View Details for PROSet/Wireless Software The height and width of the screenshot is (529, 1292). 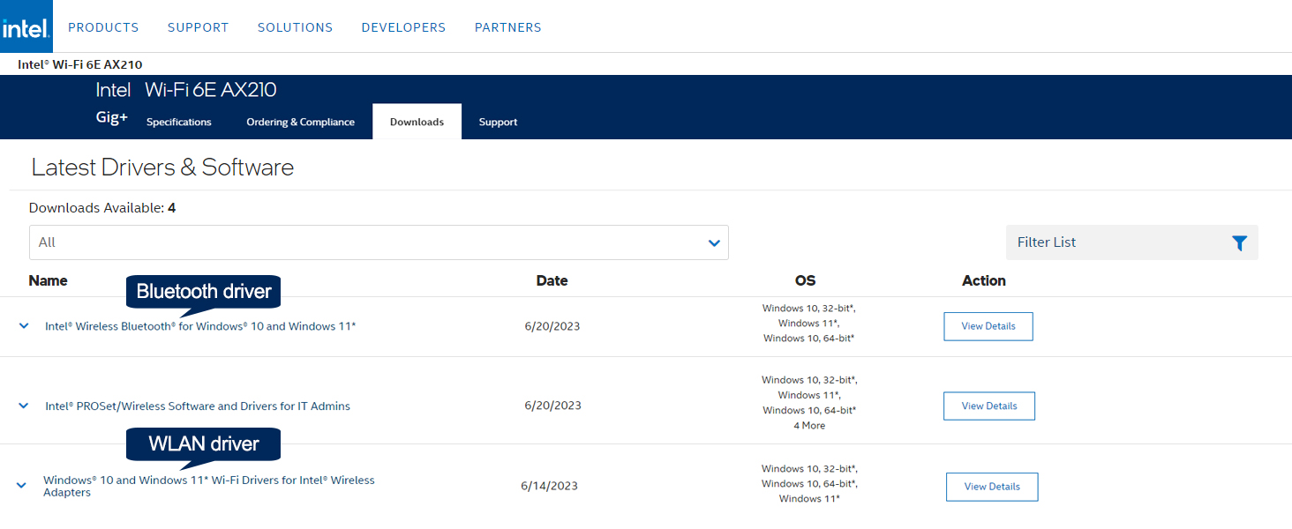point(988,406)
